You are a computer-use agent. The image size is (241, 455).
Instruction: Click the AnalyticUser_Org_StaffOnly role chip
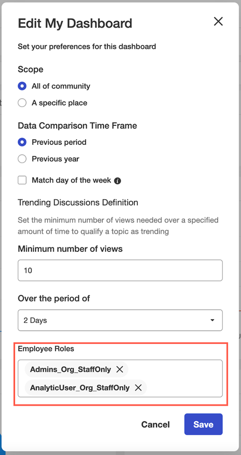(x=80, y=388)
